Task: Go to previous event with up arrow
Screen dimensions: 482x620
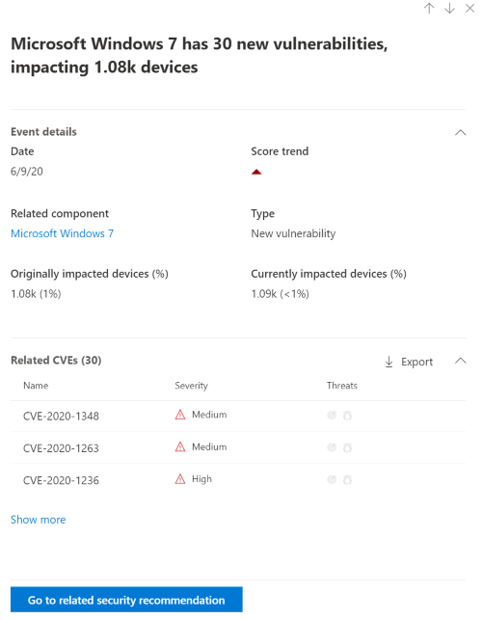Action: pos(429,9)
